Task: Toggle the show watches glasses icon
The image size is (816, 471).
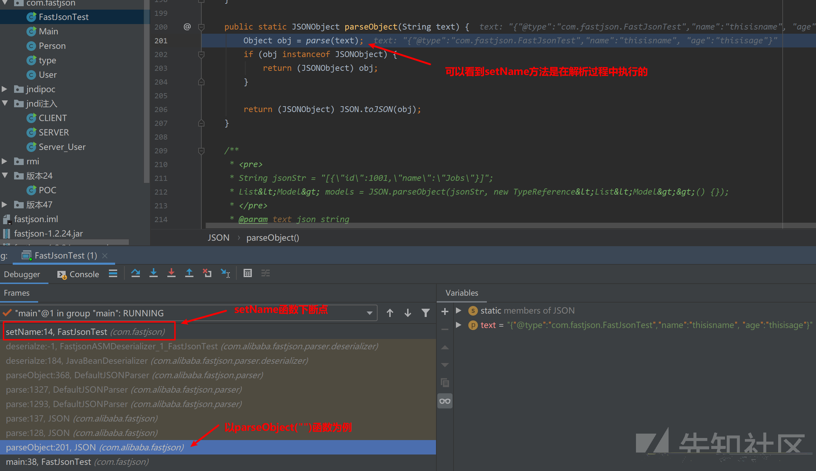Action: pyautogui.click(x=445, y=401)
